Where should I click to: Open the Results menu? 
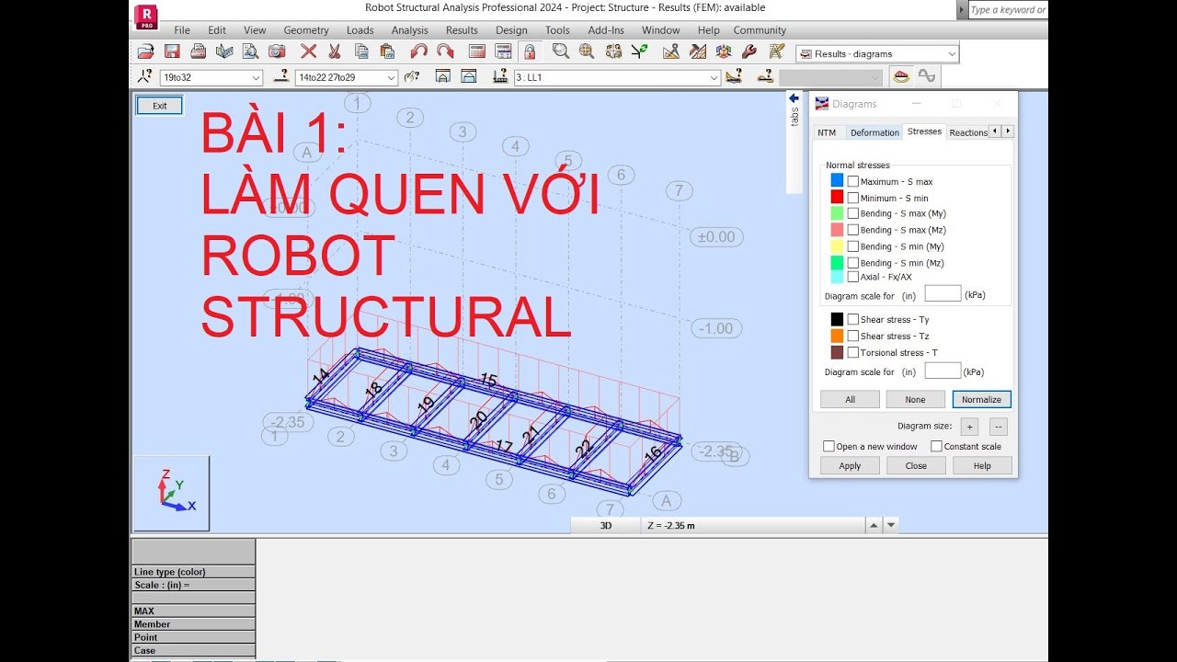(x=462, y=30)
